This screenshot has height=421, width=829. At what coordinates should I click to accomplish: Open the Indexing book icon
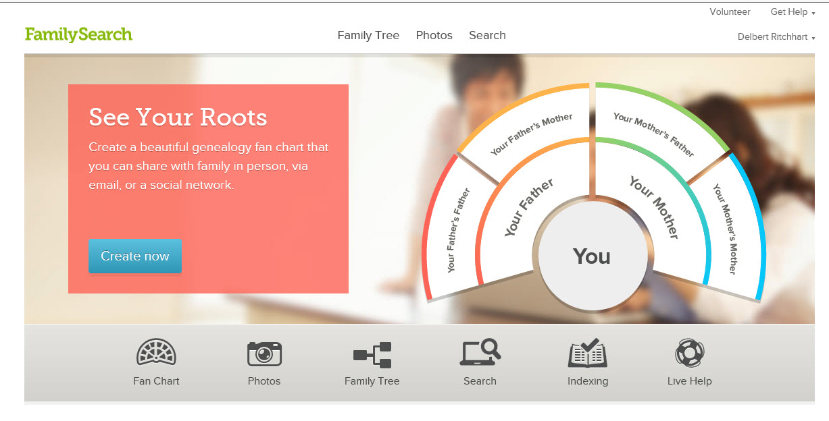tap(588, 354)
